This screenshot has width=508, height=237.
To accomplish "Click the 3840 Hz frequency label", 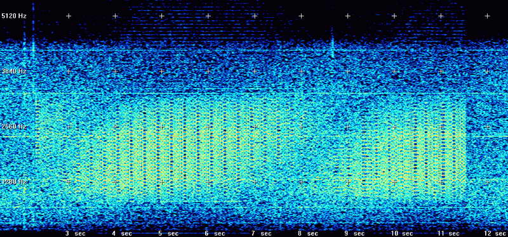I will (14, 71).
